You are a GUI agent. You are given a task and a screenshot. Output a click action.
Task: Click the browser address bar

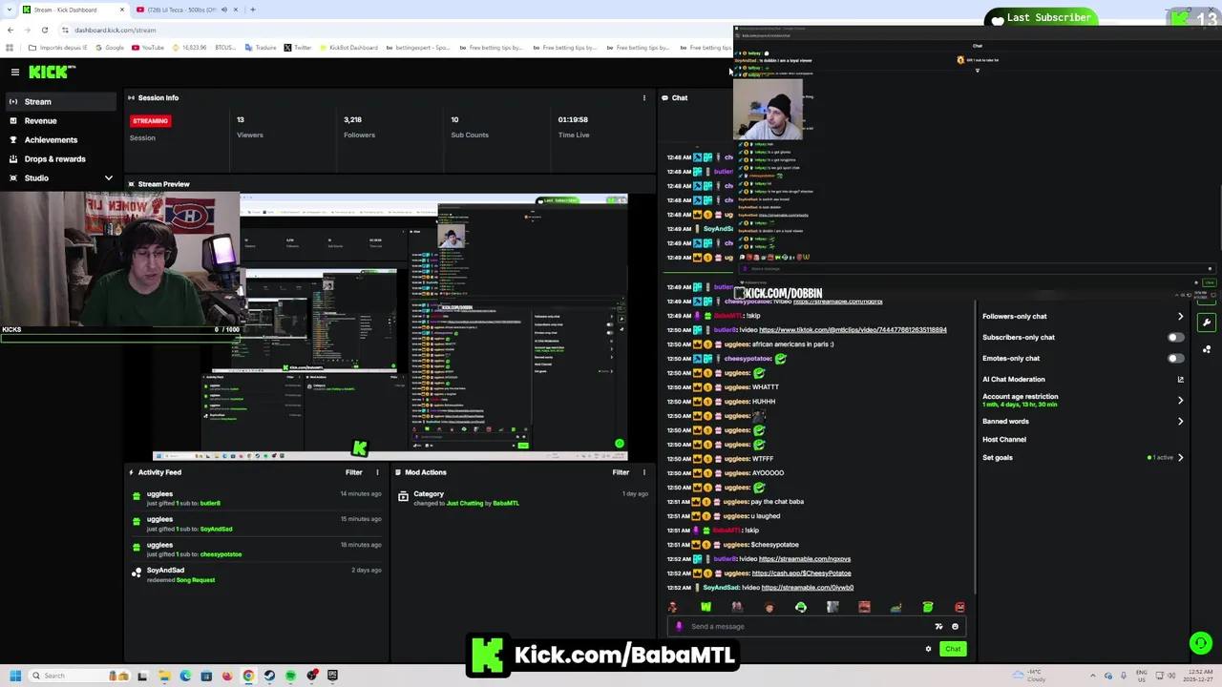(x=382, y=30)
